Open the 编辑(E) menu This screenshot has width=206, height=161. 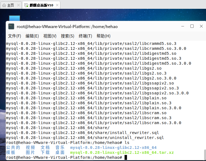(32, 36)
